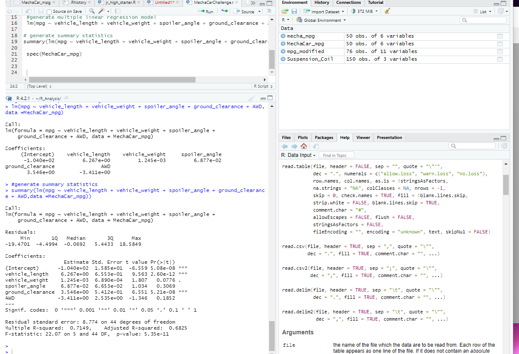Enable the Source on Save checkbox
The height and width of the screenshot is (354, 519).
click(x=49, y=12)
